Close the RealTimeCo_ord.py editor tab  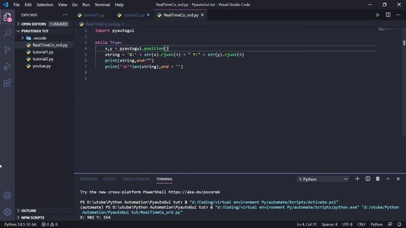(202, 15)
